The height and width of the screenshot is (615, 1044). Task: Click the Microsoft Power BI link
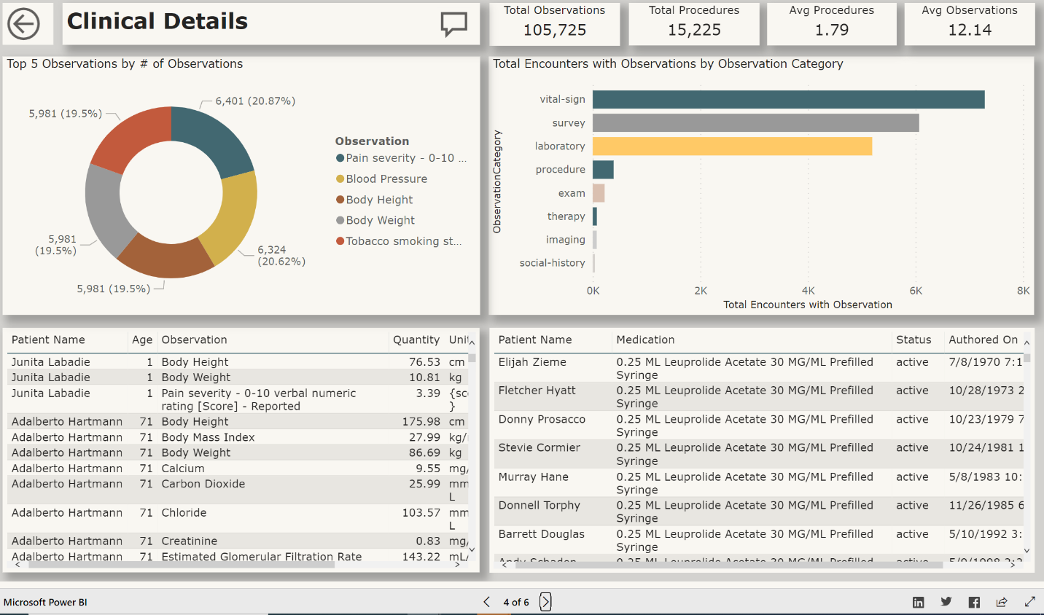pos(45,602)
